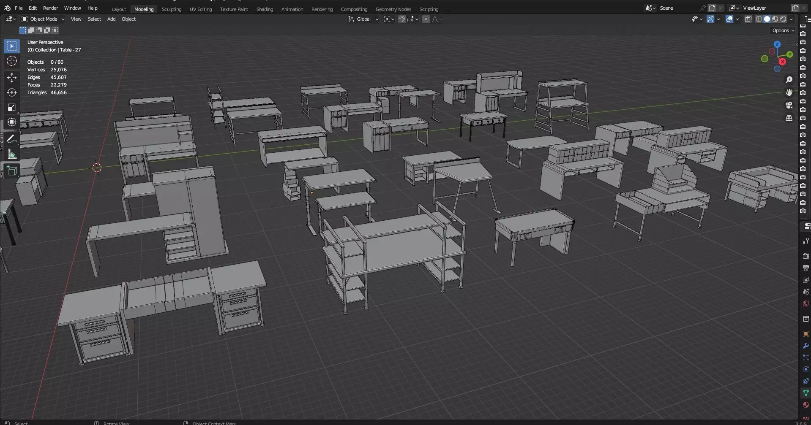Open the Physics properties tab
Image resolution: width=811 pixels, height=425 pixels.
pyautogui.click(x=806, y=369)
